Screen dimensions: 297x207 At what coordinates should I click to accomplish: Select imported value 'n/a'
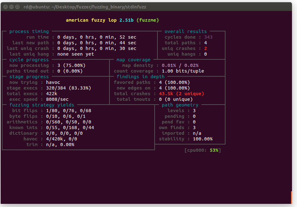coord(197,133)
